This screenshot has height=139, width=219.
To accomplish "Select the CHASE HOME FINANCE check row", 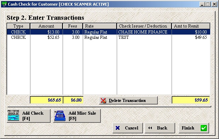I will (109, 32).
